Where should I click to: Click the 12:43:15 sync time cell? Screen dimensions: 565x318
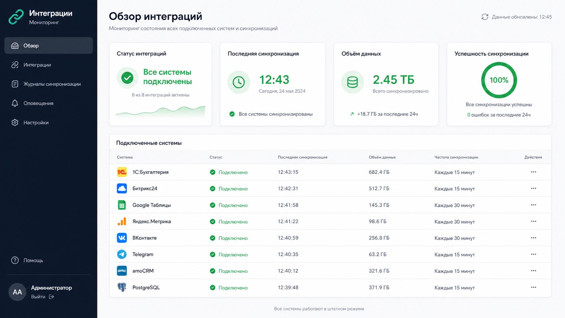click(x=288, y=172)
